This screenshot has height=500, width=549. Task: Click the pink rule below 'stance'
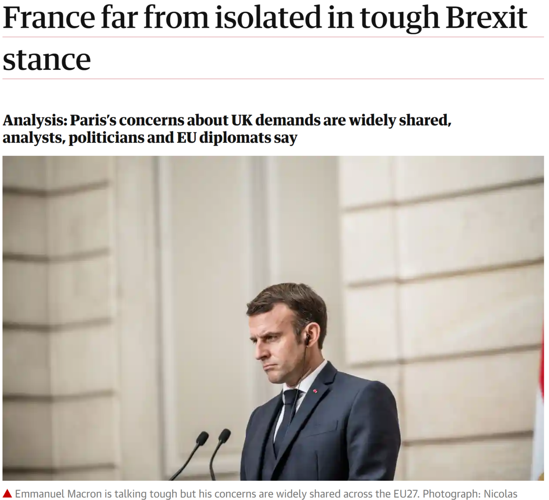click(273, 79)
